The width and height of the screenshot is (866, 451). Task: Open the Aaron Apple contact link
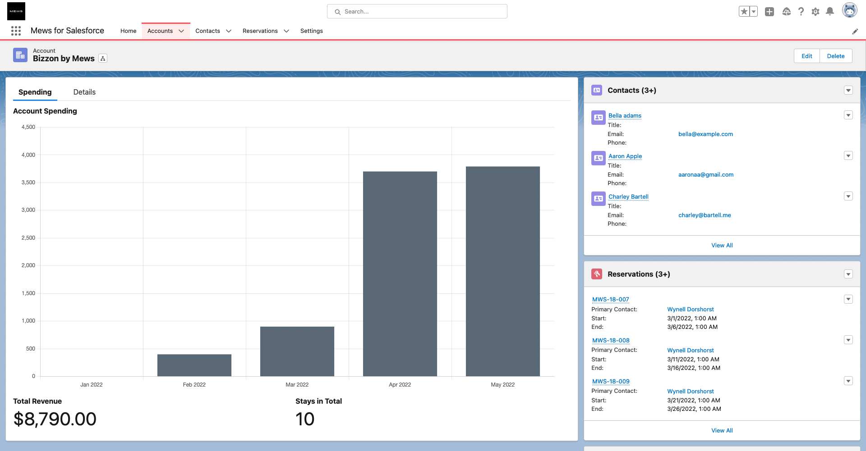(x=625, y=156)
